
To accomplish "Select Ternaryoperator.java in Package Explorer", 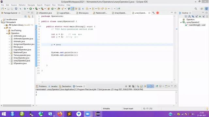I will point(22,55).
